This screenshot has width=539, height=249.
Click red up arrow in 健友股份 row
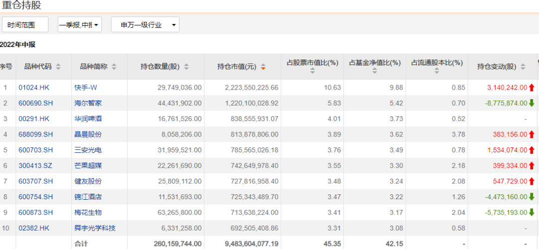click(532, 181)
